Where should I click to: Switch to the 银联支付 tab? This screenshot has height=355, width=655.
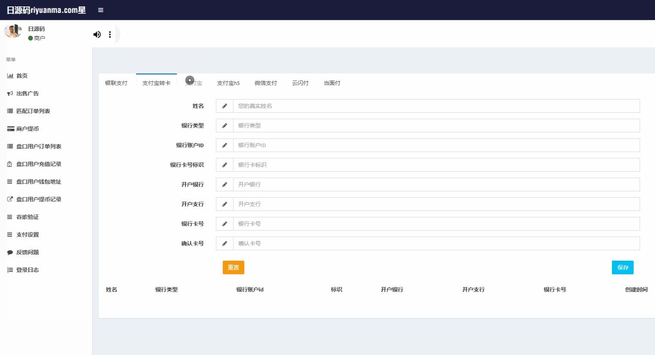point(116,83)
